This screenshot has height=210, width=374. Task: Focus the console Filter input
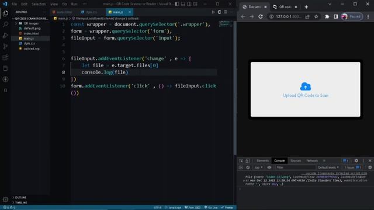(295, 167)
